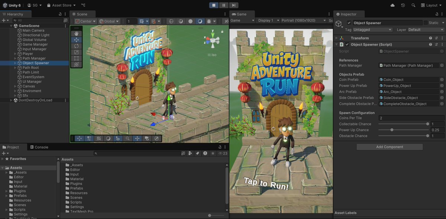This screenshot has width=446, height=219.
Task: Open the Global handle rotation dropdown
Action: point(110,21)
